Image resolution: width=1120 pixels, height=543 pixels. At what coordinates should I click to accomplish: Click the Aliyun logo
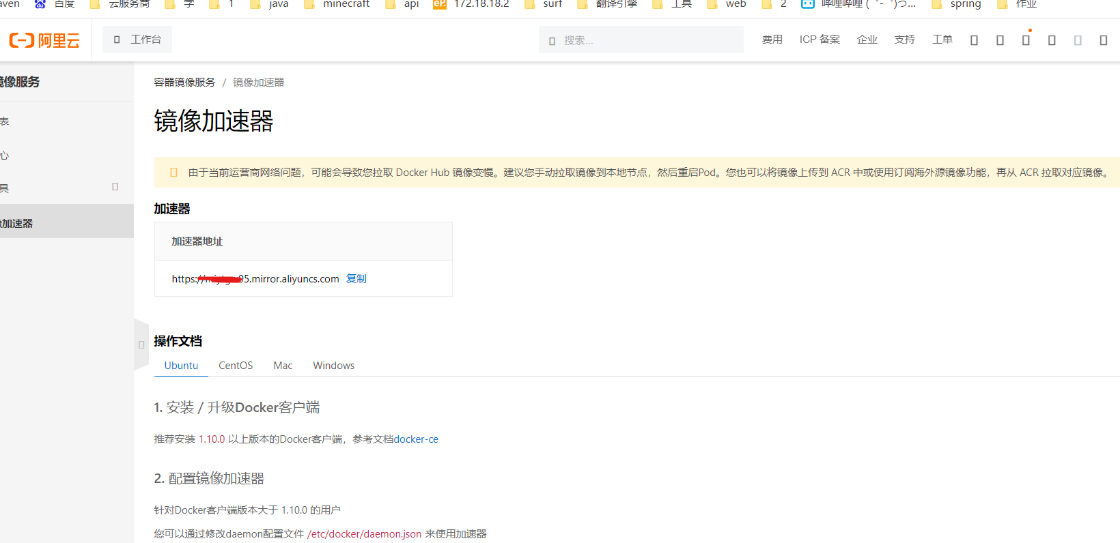pyautogui.click(x=44, y=40)
